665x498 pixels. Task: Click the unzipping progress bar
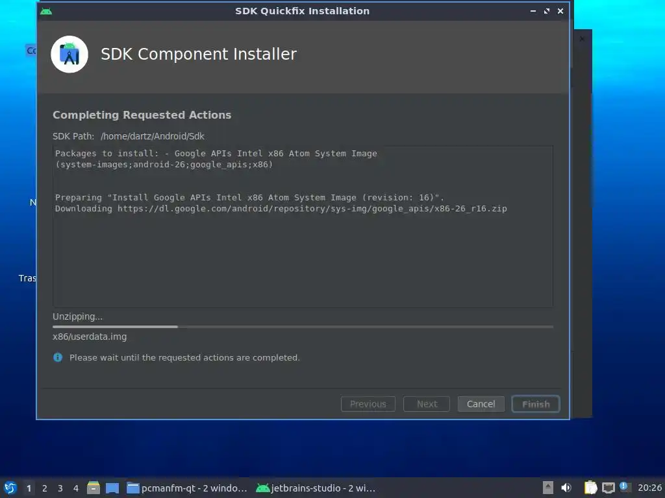point(303,327)
